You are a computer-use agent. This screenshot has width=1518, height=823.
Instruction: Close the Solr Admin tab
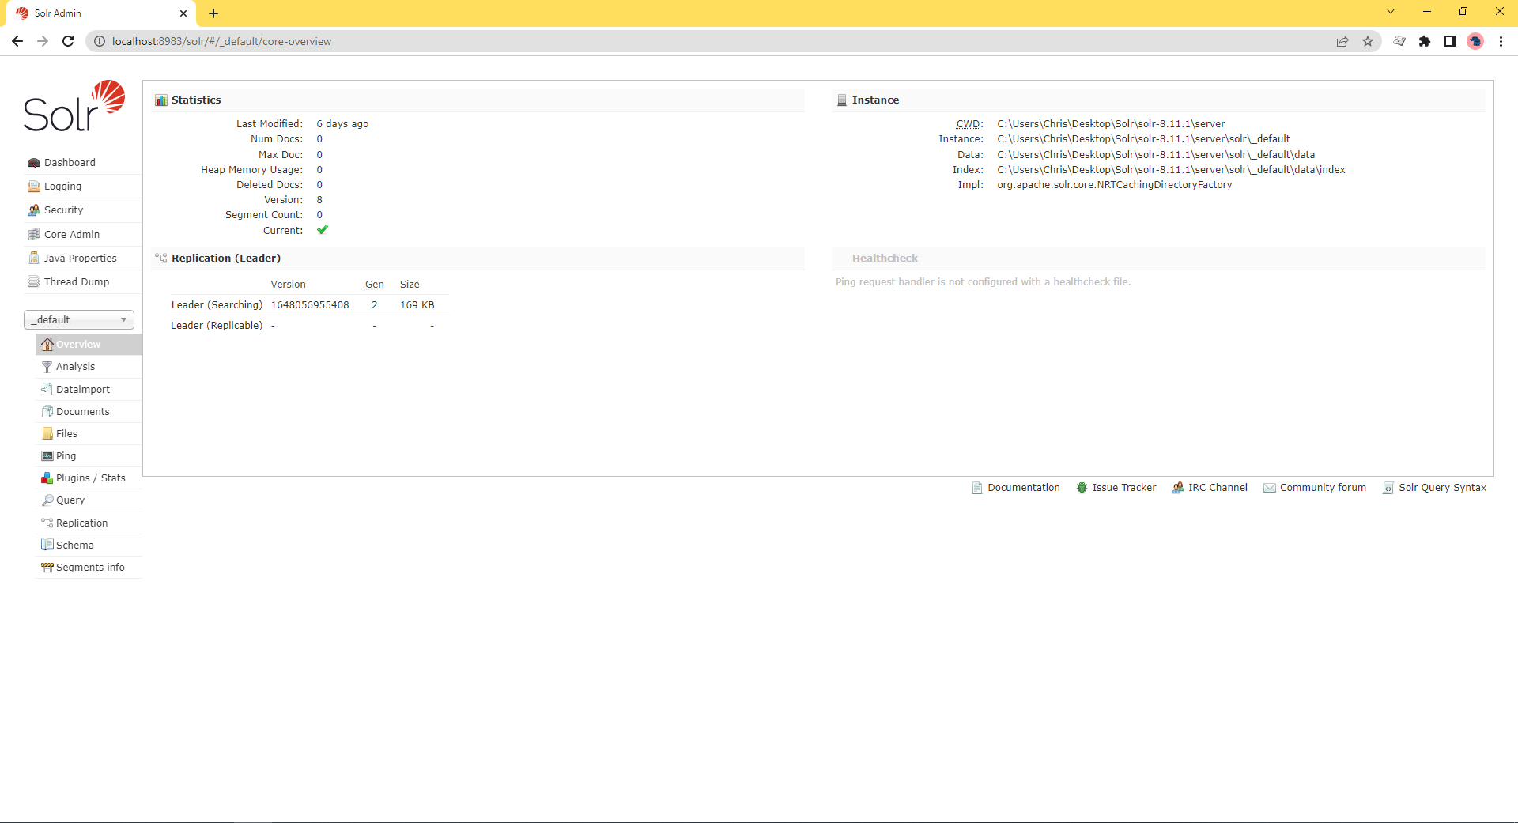183,13
